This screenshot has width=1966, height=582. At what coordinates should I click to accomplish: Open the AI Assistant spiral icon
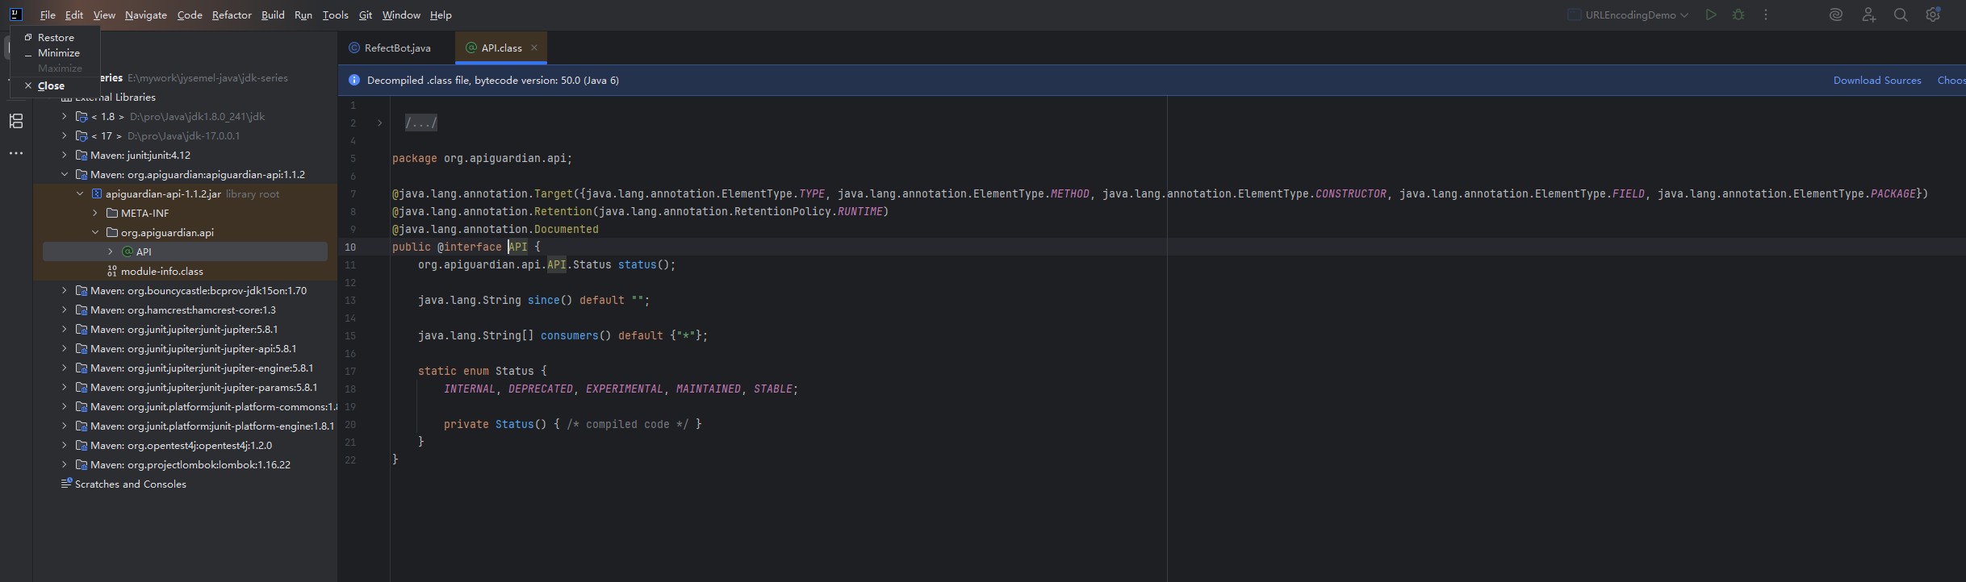pyautogui.click(x=1835, y=15)
